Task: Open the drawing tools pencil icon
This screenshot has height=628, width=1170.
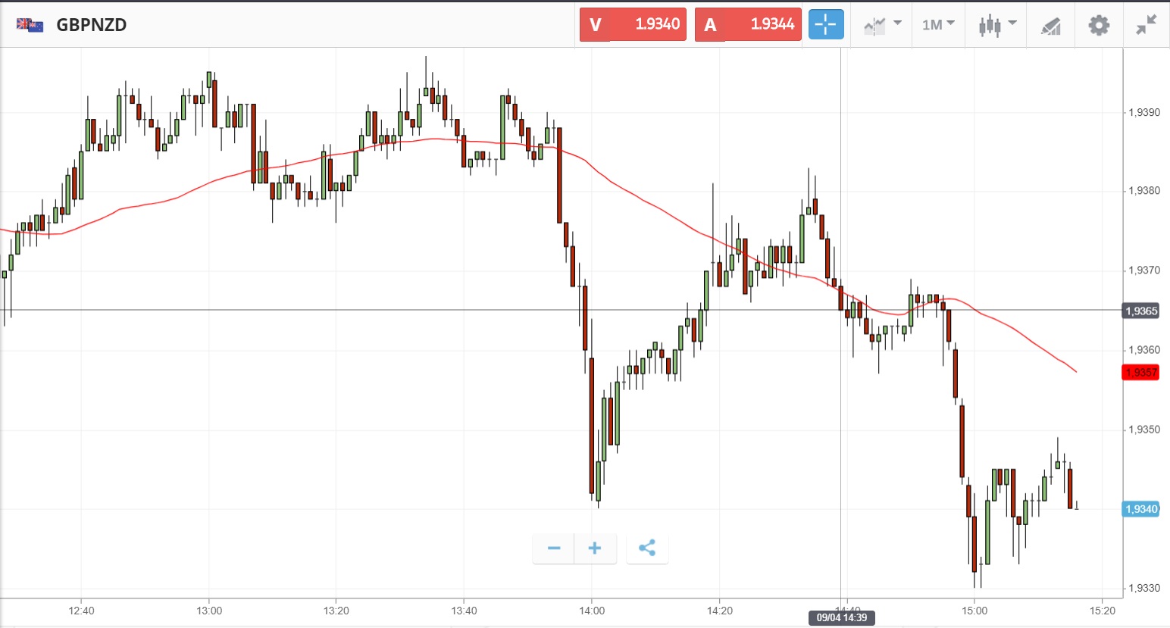Action: pyautogui.click(x=1050, y=26)
